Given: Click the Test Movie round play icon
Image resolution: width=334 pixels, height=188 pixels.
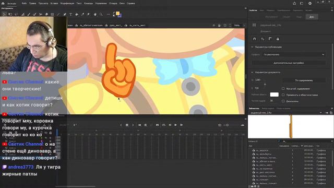Looking at the screenshot, I should point(310,3).
